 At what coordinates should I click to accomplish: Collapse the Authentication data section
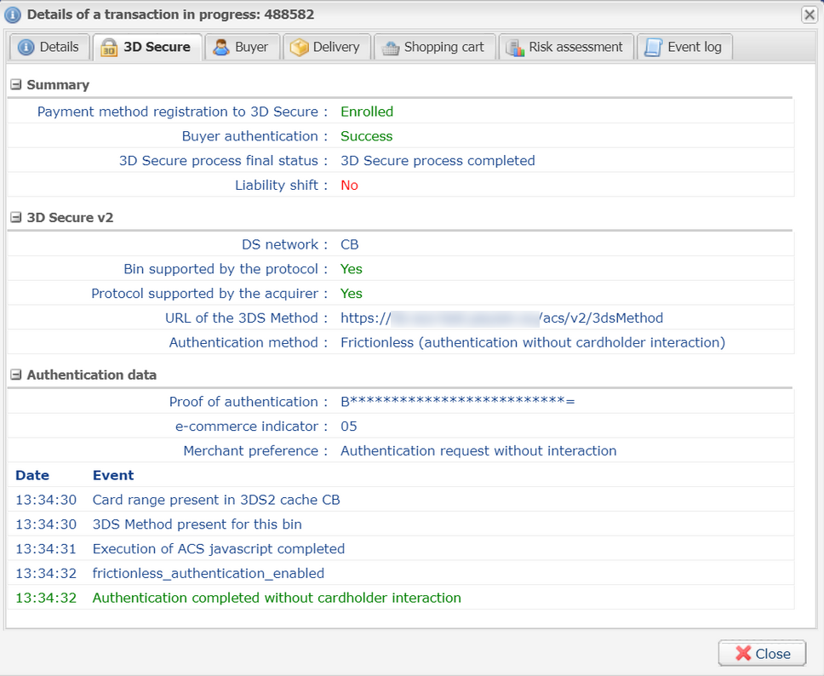pyautogui.click(x=16, y=375)
